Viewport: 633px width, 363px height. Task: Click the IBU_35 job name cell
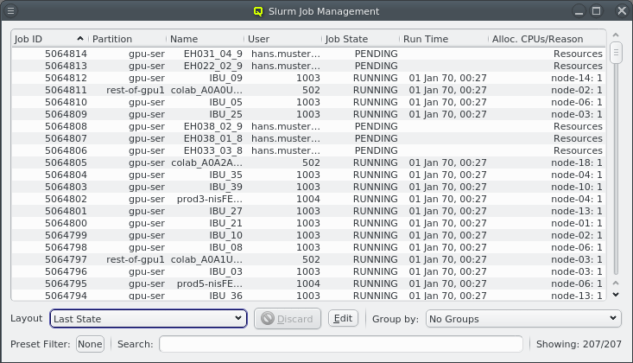pos(225,175)
